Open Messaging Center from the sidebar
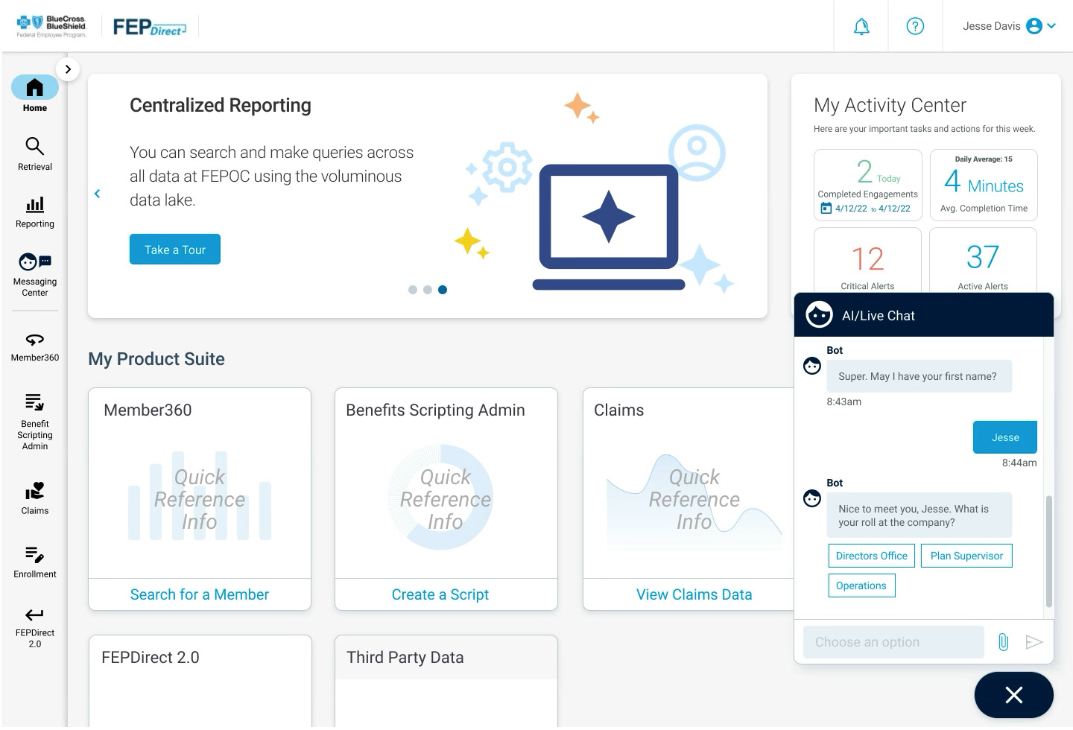The width and height of the screenshot is (1073, 730). [35, 275]
